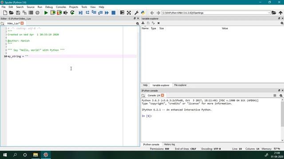The image size is (284, 159).
Task: Go back with left arrow
Action: tap(152, 13)
